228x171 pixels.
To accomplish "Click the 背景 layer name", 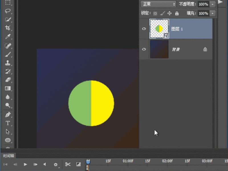I will (x=176, y=50).
